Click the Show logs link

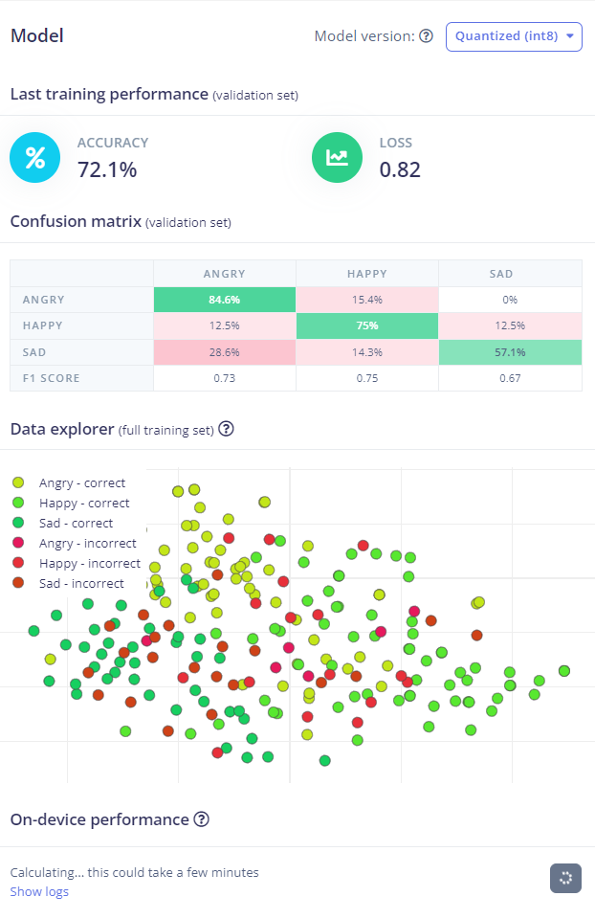pos(39,891)
